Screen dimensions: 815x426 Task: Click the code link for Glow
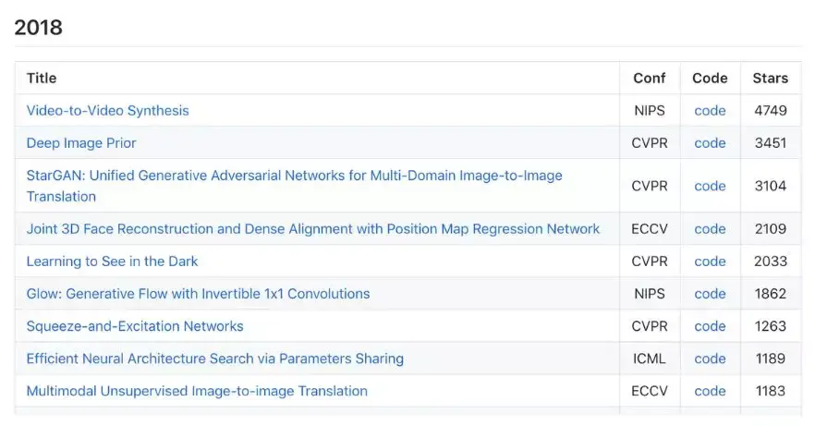point(710,294)
